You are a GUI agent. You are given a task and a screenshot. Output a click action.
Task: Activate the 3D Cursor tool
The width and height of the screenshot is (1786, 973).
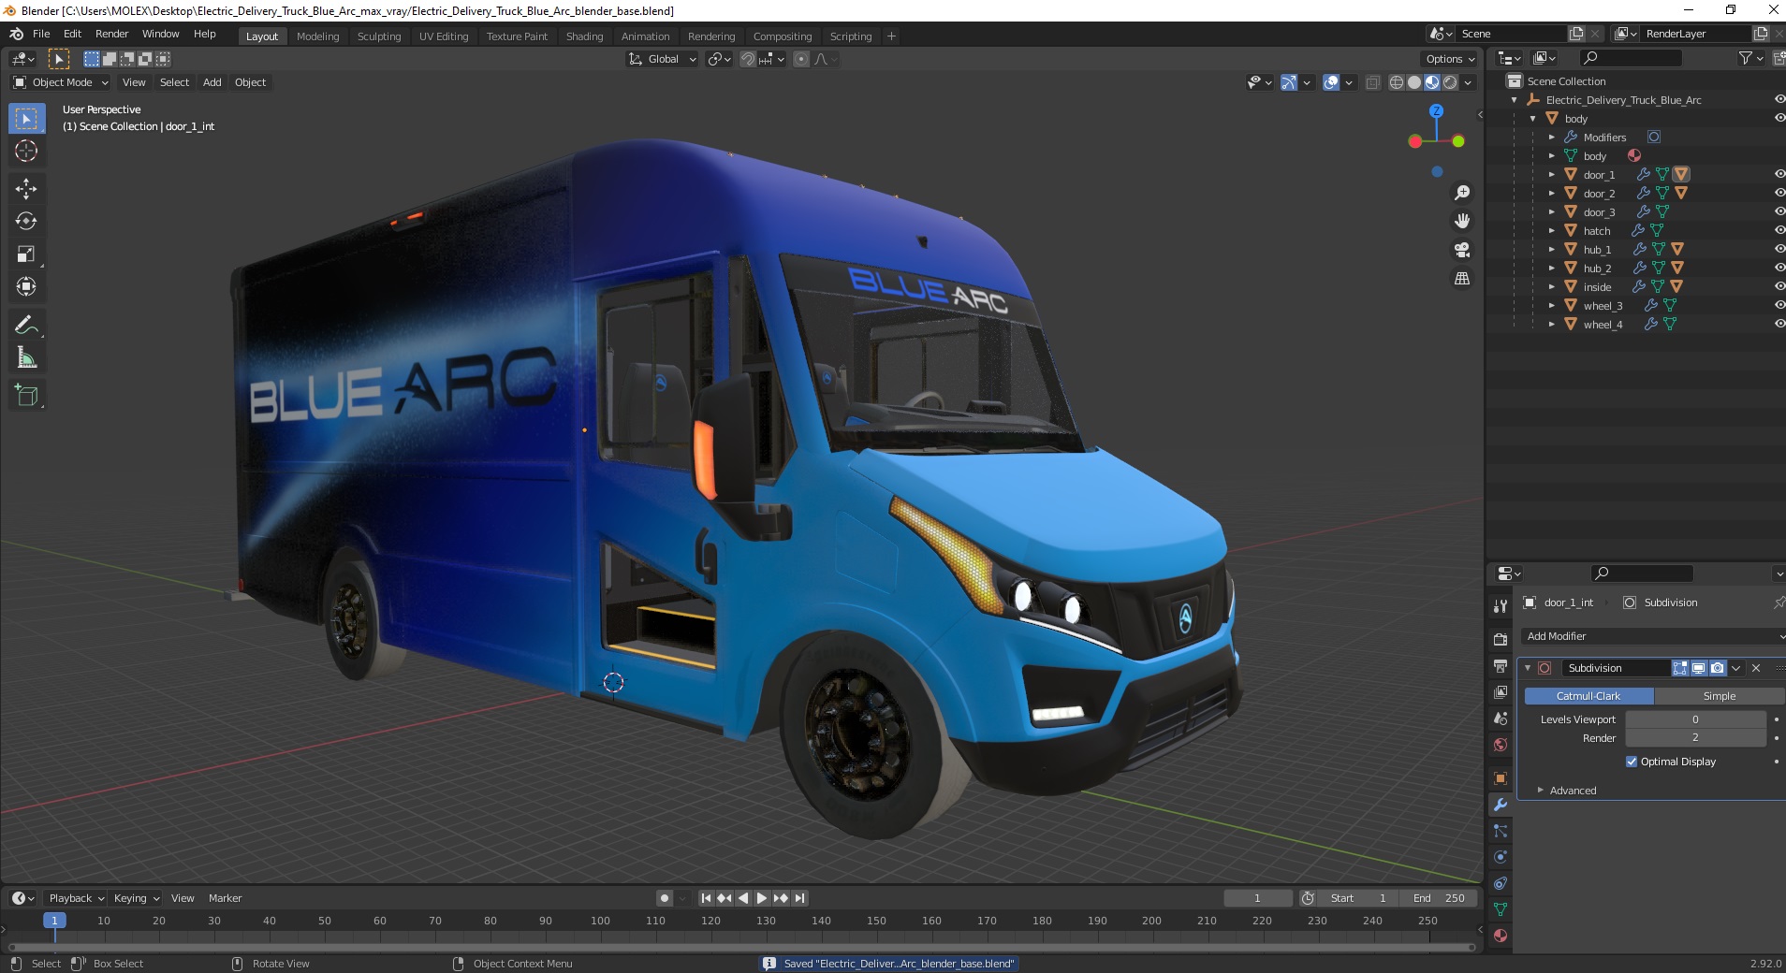26,151
